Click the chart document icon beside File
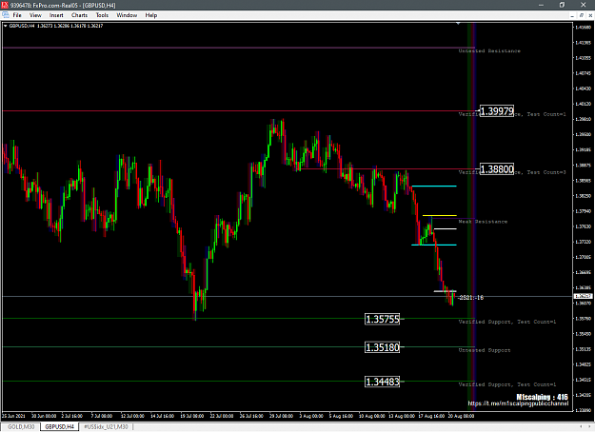Screen dimensions: 595x432 click(6, 15)
